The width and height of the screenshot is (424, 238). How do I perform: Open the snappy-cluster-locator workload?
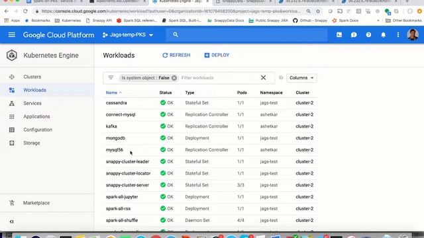point(128,173)
